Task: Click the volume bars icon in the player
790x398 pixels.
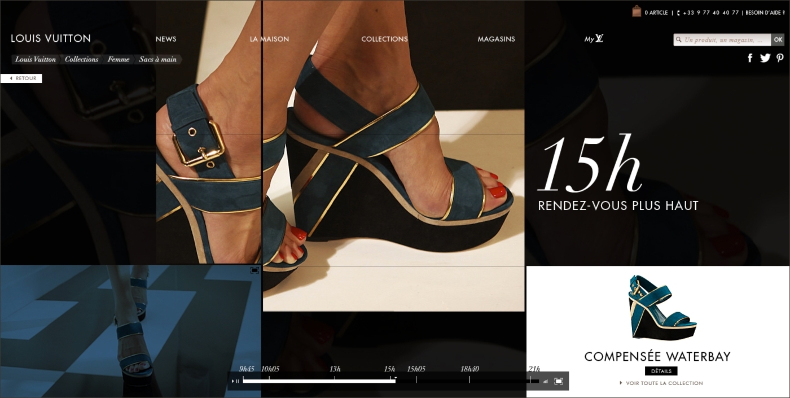Action: tap(545, 381)
